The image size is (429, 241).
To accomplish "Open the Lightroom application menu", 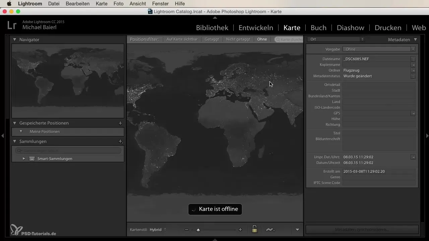I will pyautogui.click(x=30, y=4).
